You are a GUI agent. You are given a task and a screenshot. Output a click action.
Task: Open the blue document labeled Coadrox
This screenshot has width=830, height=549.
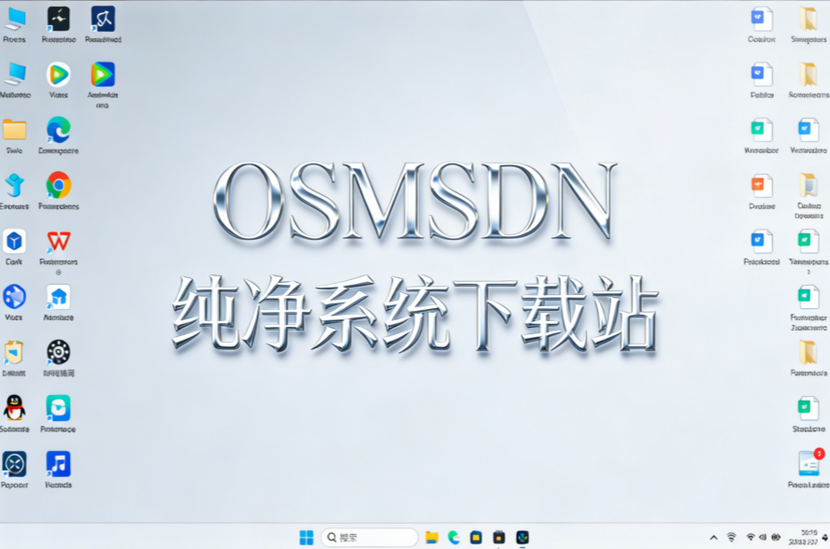pos(762,19)
